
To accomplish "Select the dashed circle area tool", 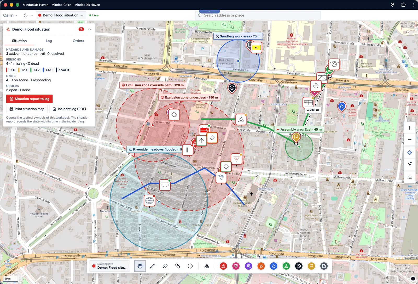I will (x=190, y=266).
